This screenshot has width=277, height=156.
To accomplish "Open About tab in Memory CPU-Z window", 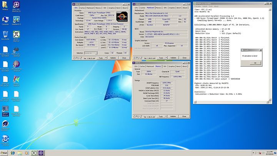I will (185, 66).
